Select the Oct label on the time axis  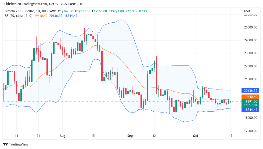pyautogui.click(x=195, y=136)
